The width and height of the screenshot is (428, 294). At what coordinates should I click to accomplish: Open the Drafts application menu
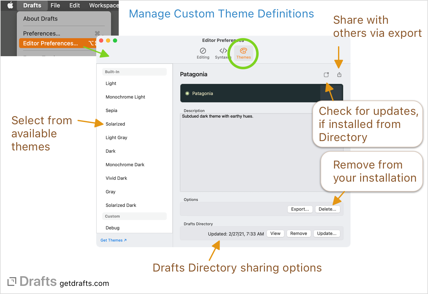point(32,5)
